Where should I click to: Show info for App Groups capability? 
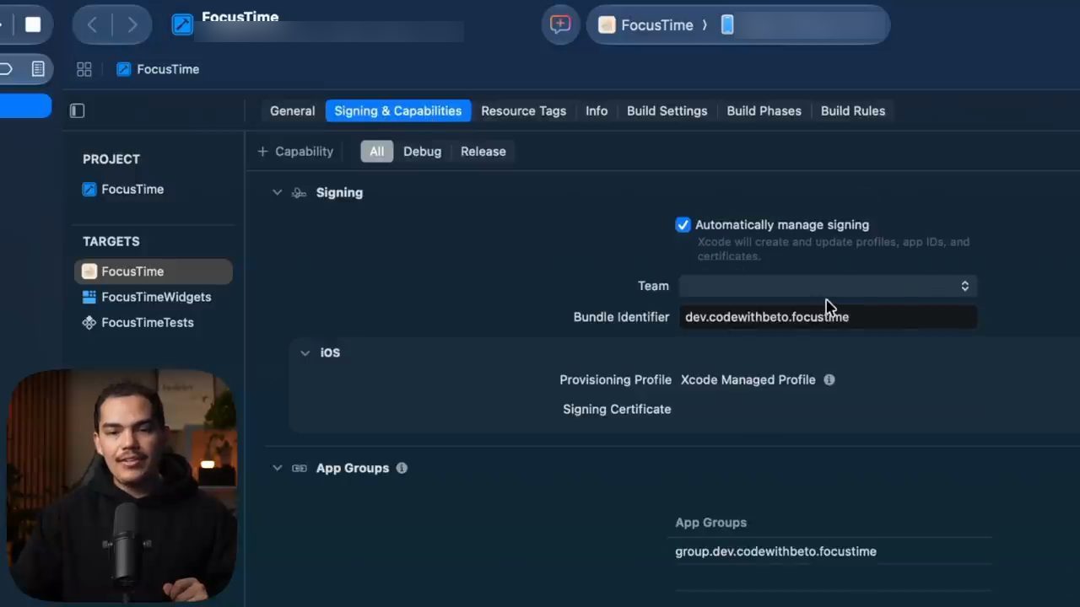tap(402, 468)
